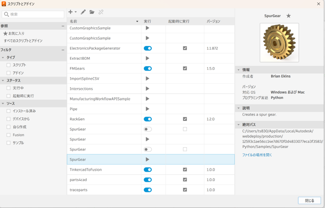Click the バージョン column header
The height and width of the screenshot is (208, 325).
click(213, 22)
